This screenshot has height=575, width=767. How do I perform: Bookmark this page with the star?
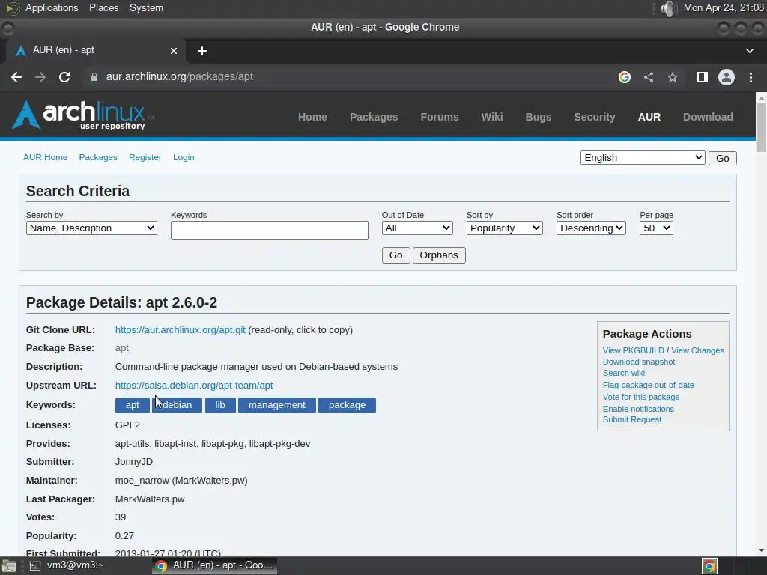(673, 77)
